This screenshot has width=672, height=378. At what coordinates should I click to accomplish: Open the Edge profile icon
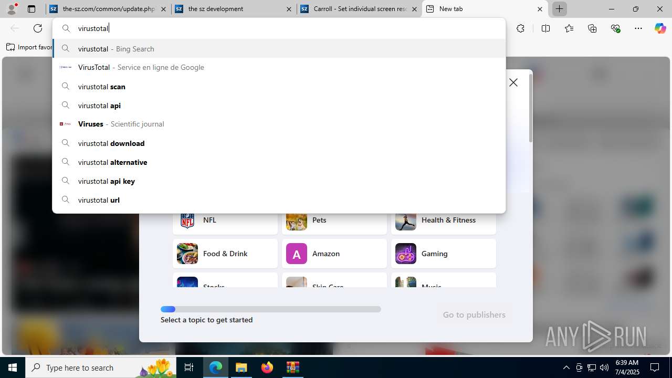tap(12, 9)
